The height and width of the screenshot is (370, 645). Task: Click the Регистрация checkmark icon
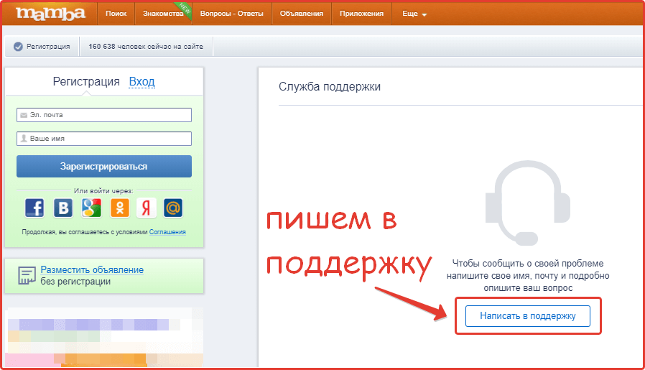[18, 47]
